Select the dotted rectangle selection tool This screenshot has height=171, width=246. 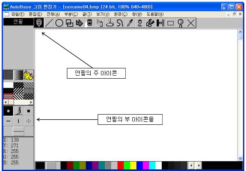pyautogui.click(x=171, y=23)
